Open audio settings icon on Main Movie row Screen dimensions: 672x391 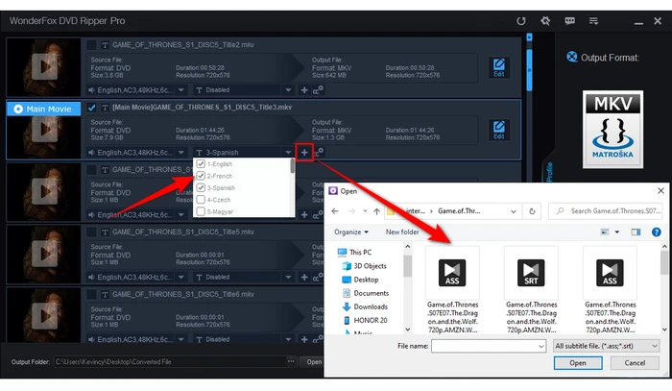point(319,152)
